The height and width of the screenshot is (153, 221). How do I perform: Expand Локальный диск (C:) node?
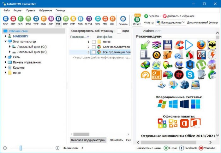10,47
